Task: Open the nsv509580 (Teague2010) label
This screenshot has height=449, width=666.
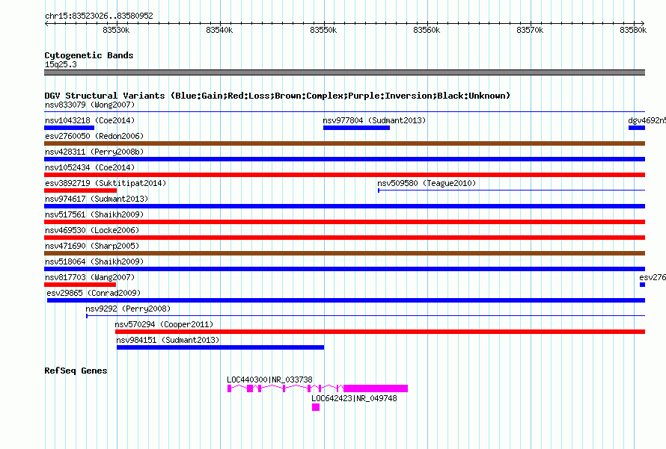Action: (427, 183)
